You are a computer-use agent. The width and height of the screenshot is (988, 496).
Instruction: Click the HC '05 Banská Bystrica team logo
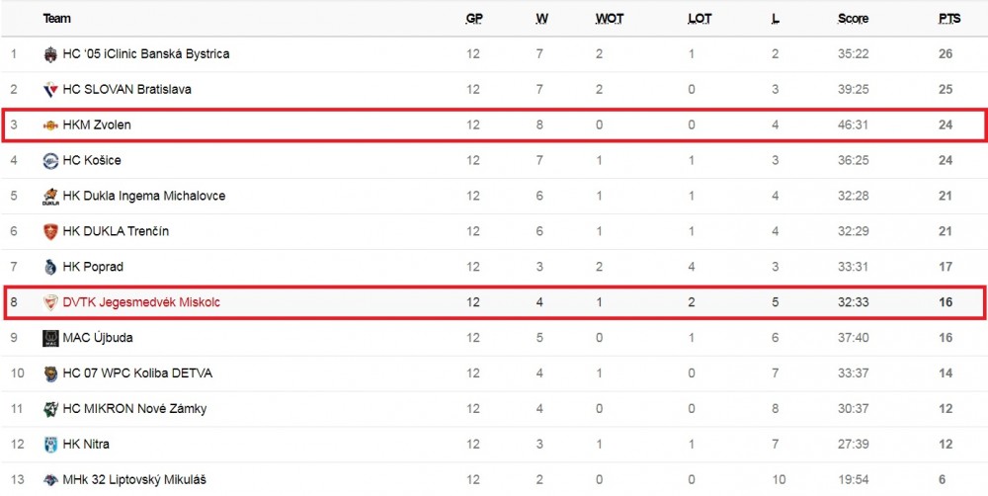[50, 54]
